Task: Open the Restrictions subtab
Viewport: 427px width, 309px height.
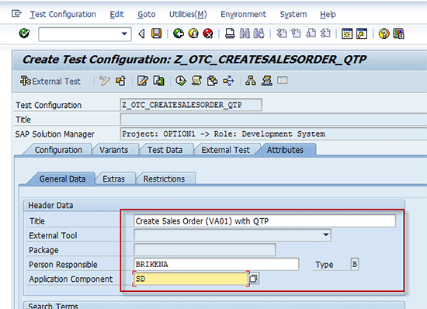Action: click(x=165, y=179)
